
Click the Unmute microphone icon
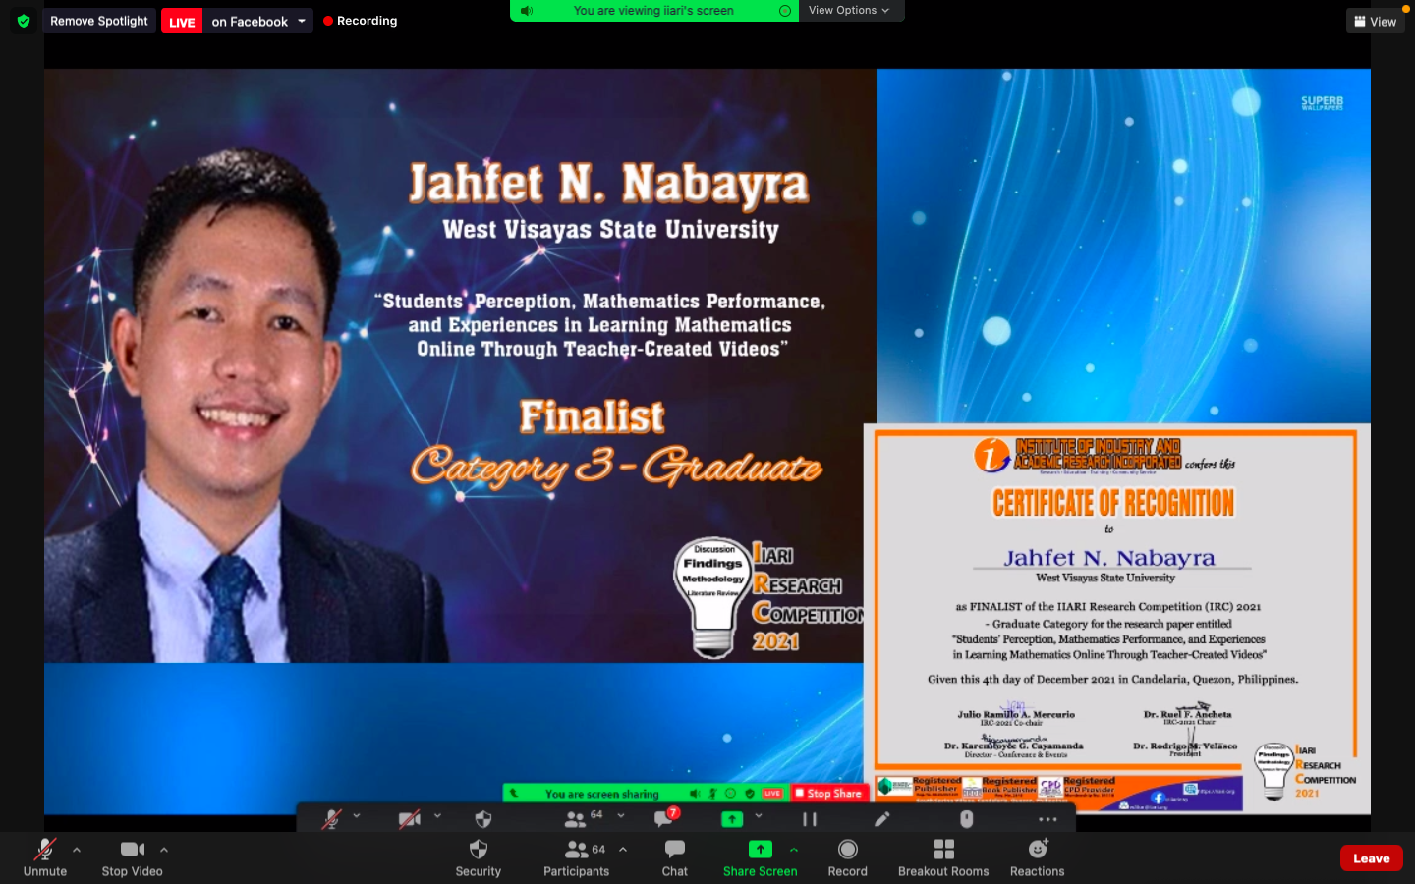pyautogui.click(x=45, y=850)
